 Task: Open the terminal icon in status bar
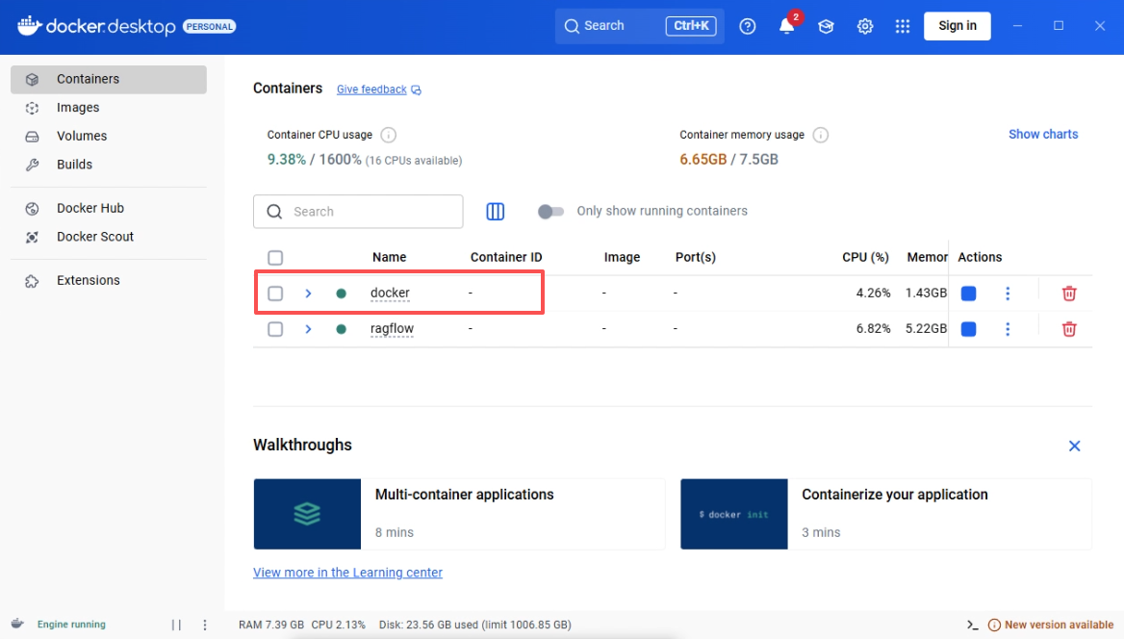click(972, 625)
